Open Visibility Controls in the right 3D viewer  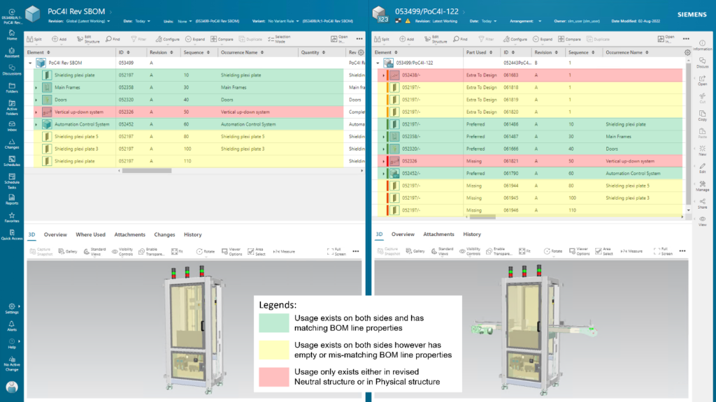point(470,251)
